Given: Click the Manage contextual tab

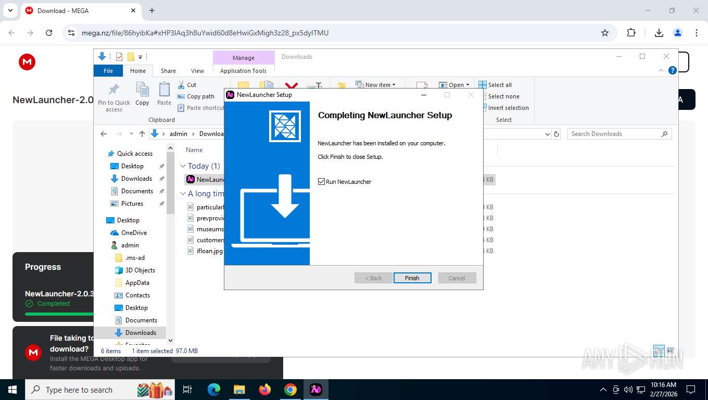Looking at the screenshot, I should (x=244, y=58).
